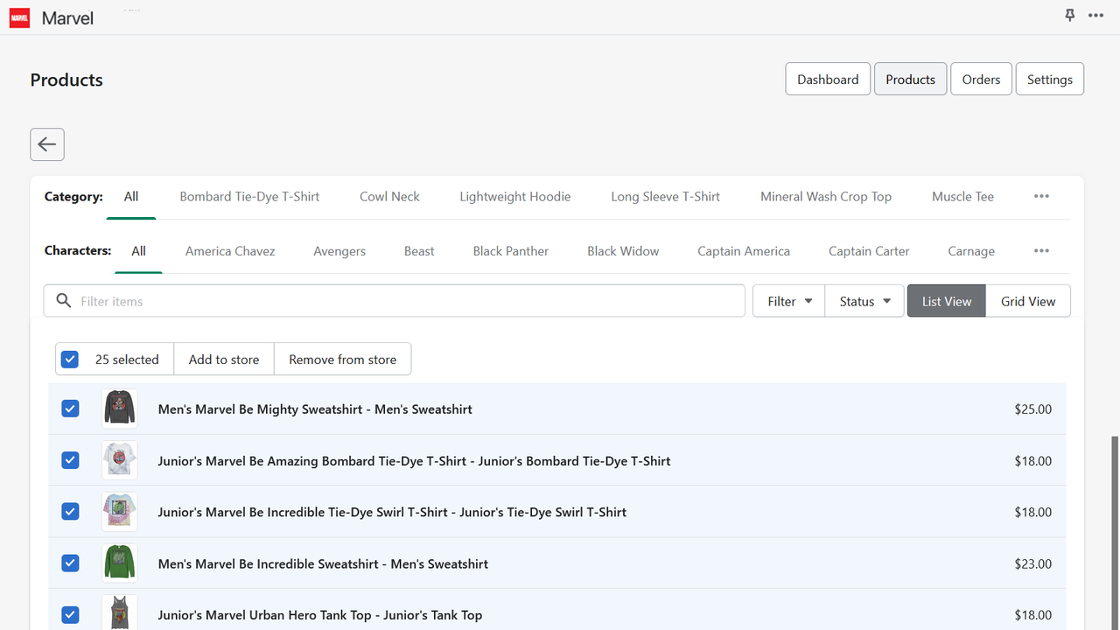This screenshot has height=630, width=1120.
Task: Open the Be Amazing Tie-Dye T-Shirt thumbnail
Action: [x=120, y=460]
